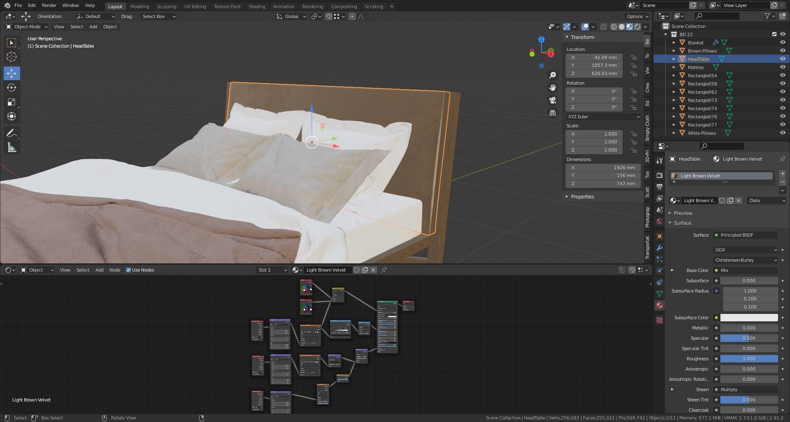The height and width of the screenshot is (422, 790).
Task: Hide the White Pillows object
Action: 783,133
